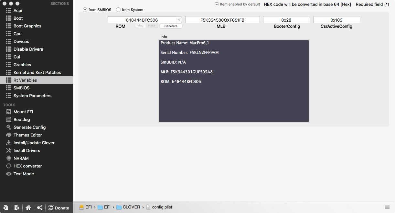This screenshot has width=395, height=213.
Task: Click the 'Product Name: MacPro6,1' line
Action: (x=185, y=43)
